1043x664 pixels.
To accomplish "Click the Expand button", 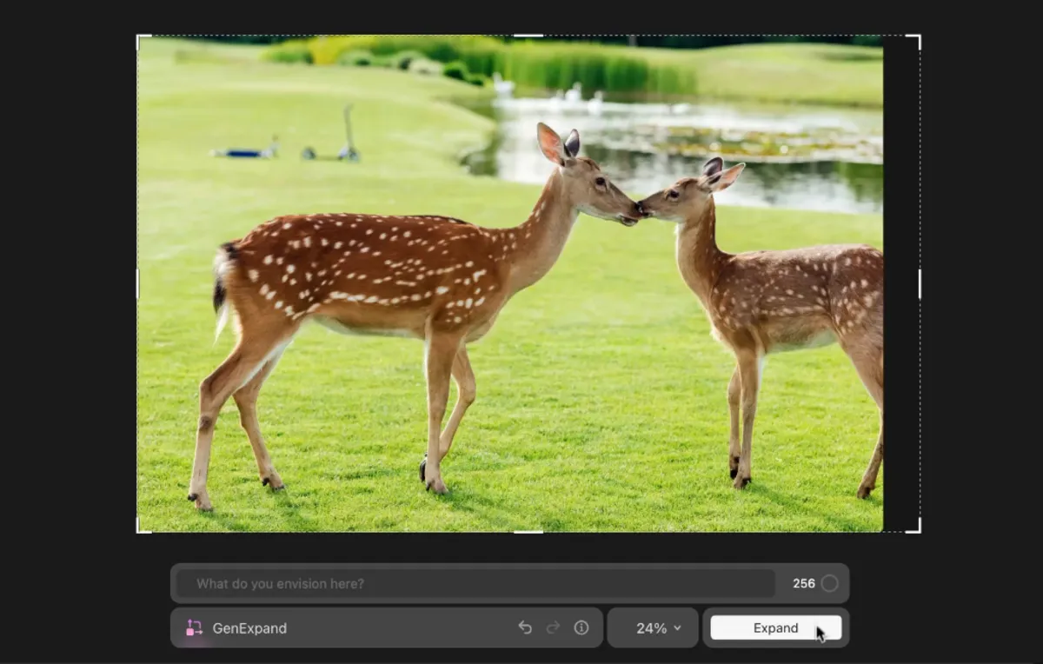I will pyautogui.click(x=776, y=627).
